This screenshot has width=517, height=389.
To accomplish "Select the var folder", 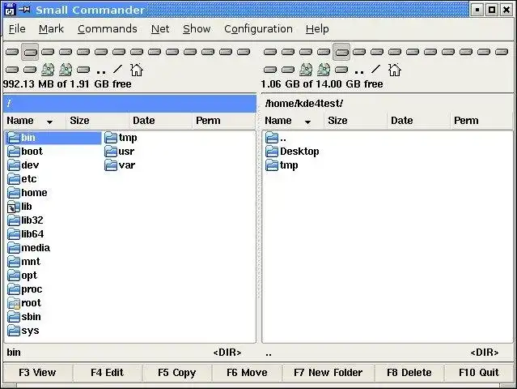I will pyautogui.click(x=120, y=165).
